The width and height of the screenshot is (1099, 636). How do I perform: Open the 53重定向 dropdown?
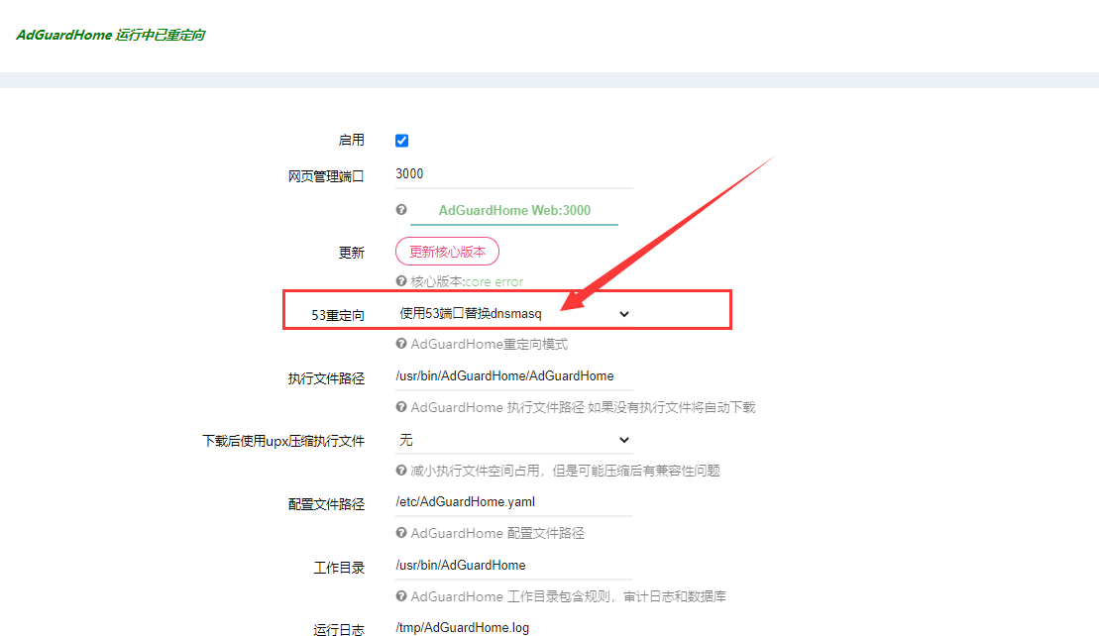tap(513, 314)
